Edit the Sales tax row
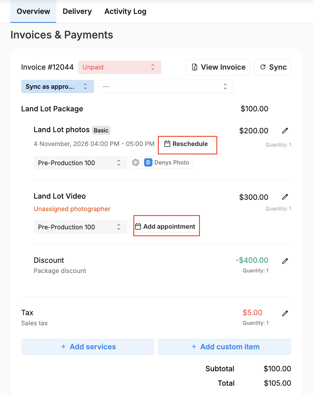The width and height of the screenshot is (313, 395). click(285, 313)
